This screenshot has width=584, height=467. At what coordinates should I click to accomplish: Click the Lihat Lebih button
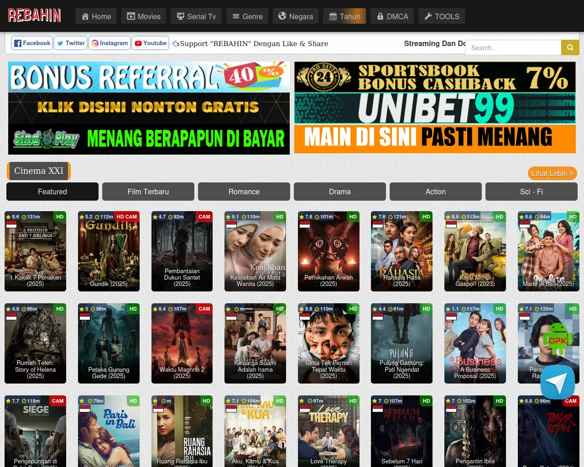552,173
